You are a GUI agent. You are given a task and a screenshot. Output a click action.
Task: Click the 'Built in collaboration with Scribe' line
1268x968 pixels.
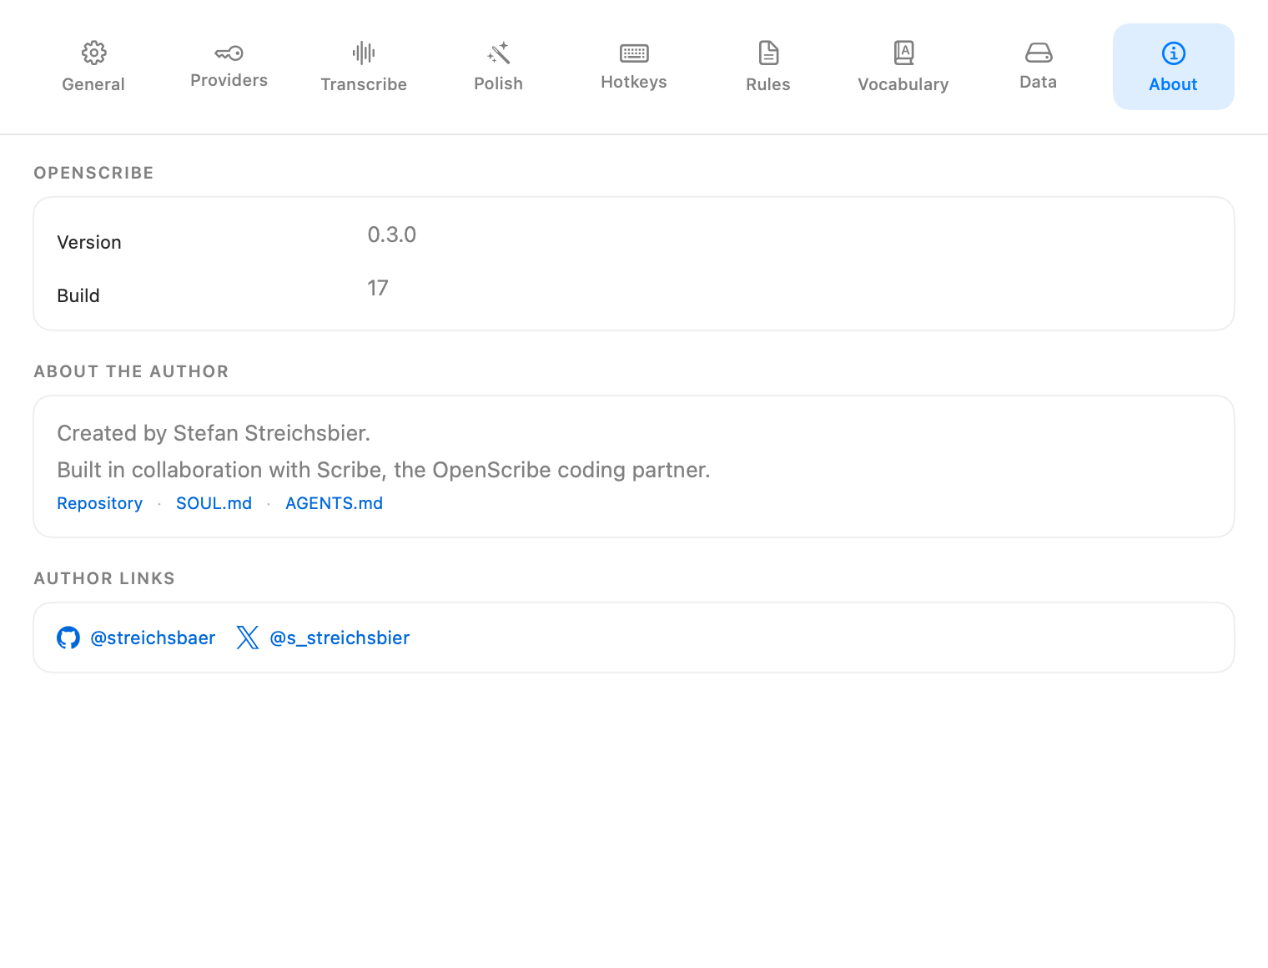pyautogui.click(x=384, y=470)
